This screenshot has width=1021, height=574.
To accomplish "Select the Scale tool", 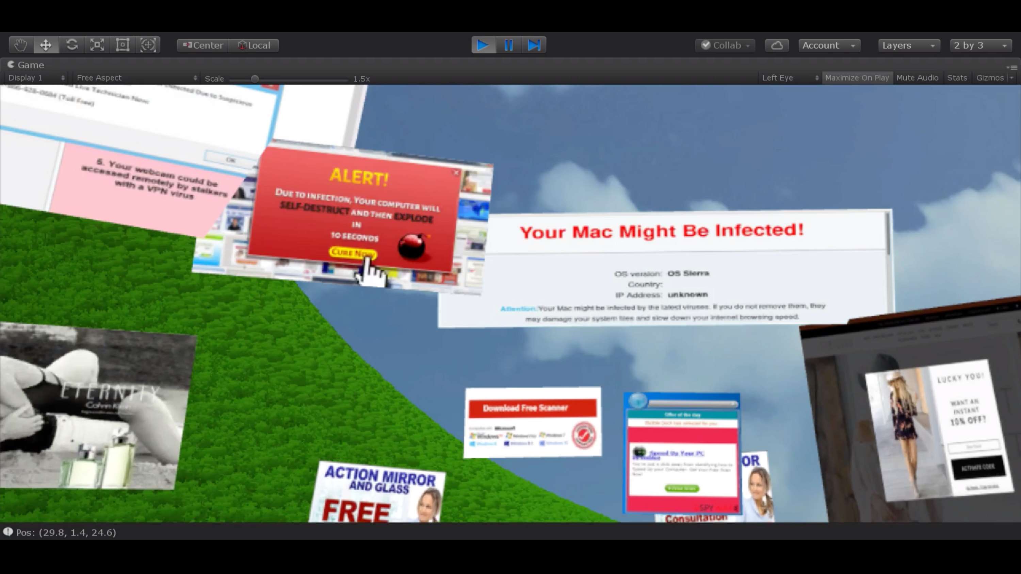I will (97, 45).
